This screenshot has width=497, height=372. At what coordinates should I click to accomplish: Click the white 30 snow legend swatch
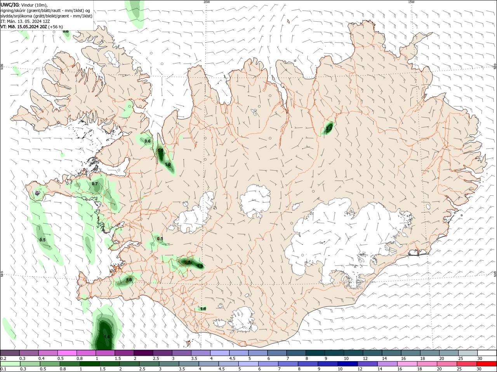point(487,353)
